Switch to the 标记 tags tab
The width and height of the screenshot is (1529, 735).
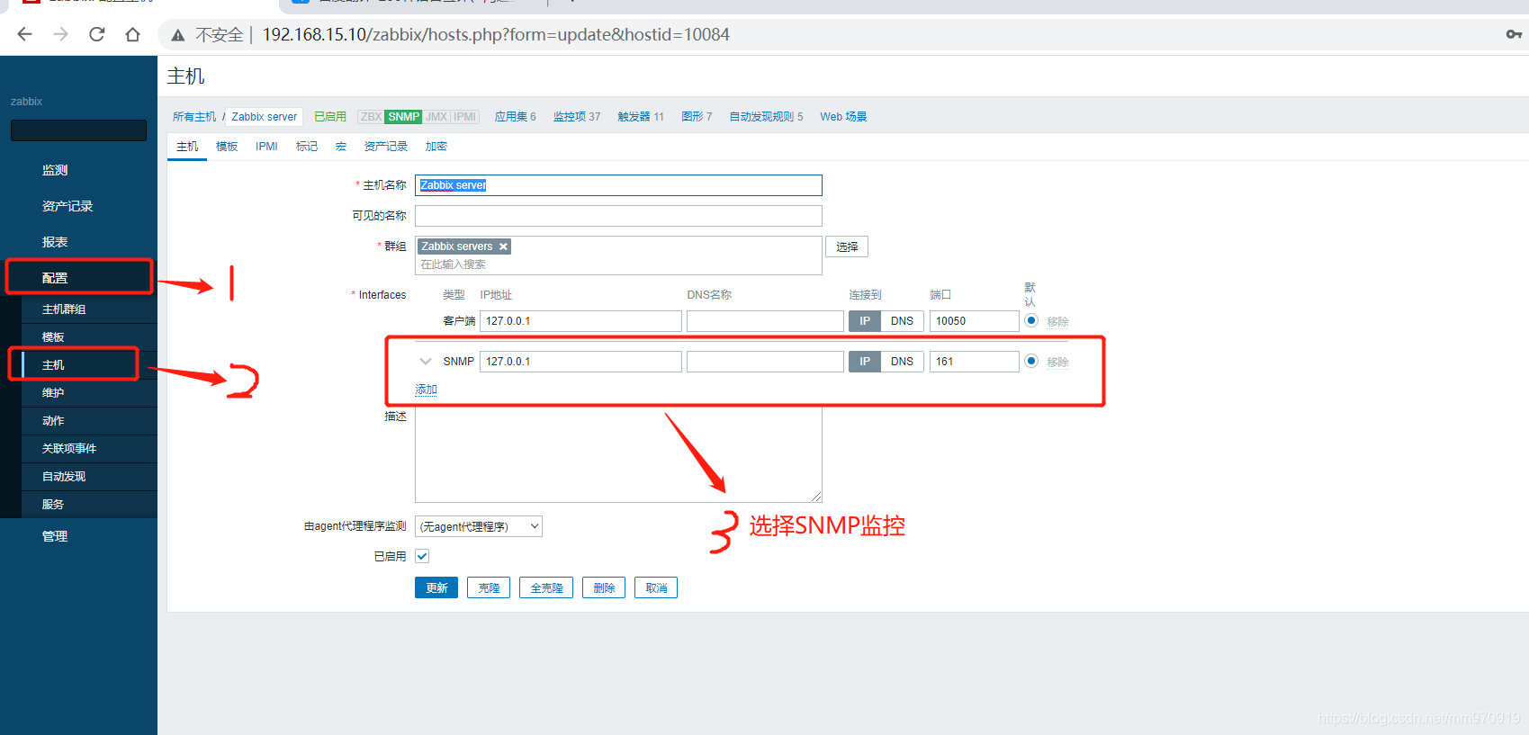coord(307,147)
